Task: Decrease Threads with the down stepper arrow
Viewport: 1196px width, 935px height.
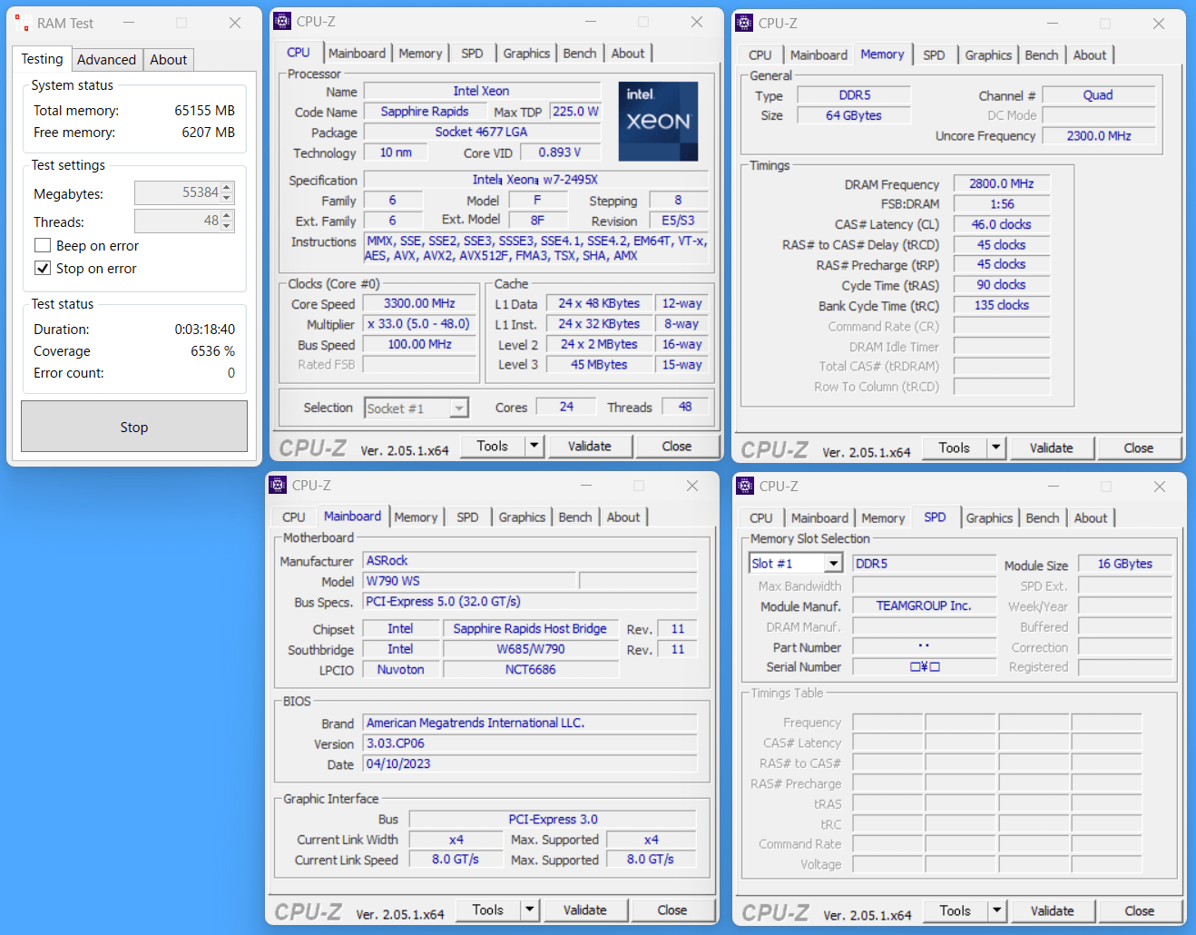Action: click(x=227, y=226)
